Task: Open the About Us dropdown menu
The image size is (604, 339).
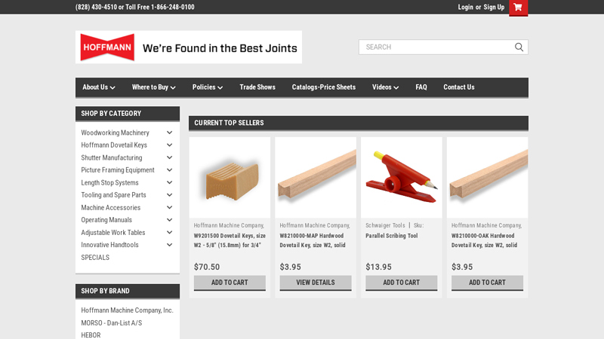Action: pyautogui.click(x=98, y=87)
